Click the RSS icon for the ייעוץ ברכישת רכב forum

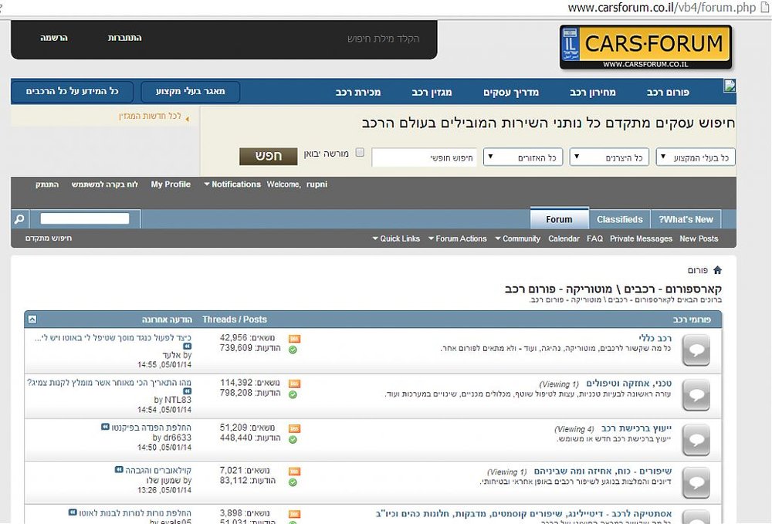coord(294,428)
